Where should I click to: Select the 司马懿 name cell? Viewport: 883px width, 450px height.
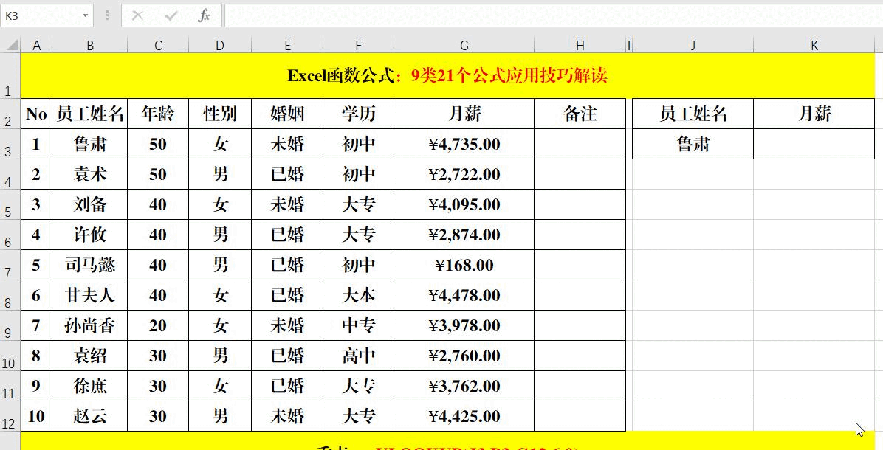coord(90,265)
